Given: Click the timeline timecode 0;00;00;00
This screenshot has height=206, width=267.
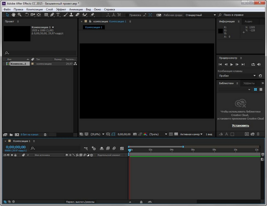Looking at the screenshot, I should click(x=16, y=147).
